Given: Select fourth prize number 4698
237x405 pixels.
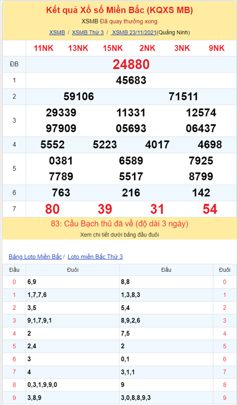Looking at the screenshot, I should coord(210,145).
